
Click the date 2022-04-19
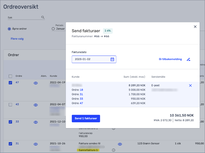click(58, 82)
